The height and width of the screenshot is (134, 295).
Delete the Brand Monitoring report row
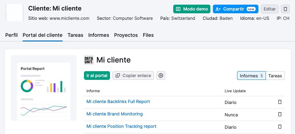(280, 114)
